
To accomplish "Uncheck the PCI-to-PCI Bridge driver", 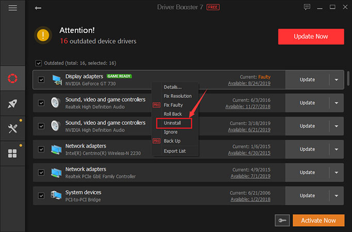I will 41,196.
